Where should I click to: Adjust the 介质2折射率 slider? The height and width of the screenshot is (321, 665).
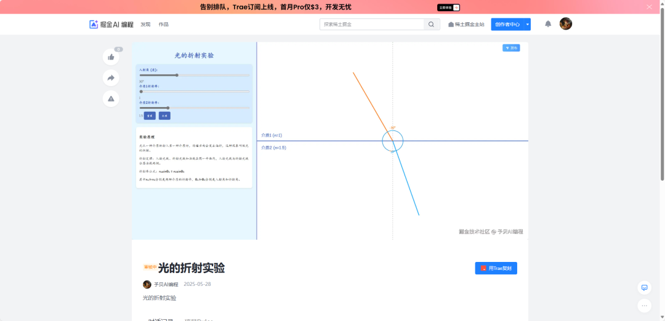tap(194, 108)
